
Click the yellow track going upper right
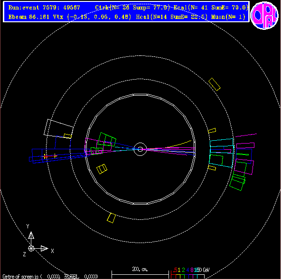tap(178, 145)
